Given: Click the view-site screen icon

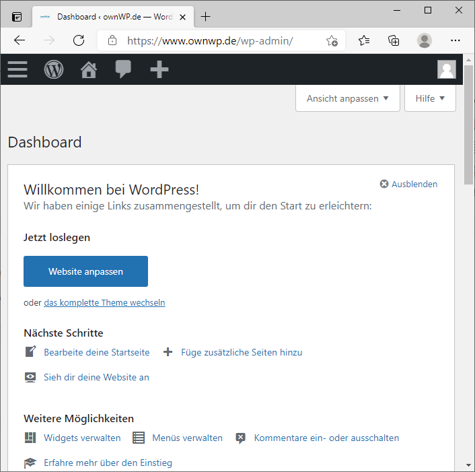Looking at the screenshot, I should 30,377.
